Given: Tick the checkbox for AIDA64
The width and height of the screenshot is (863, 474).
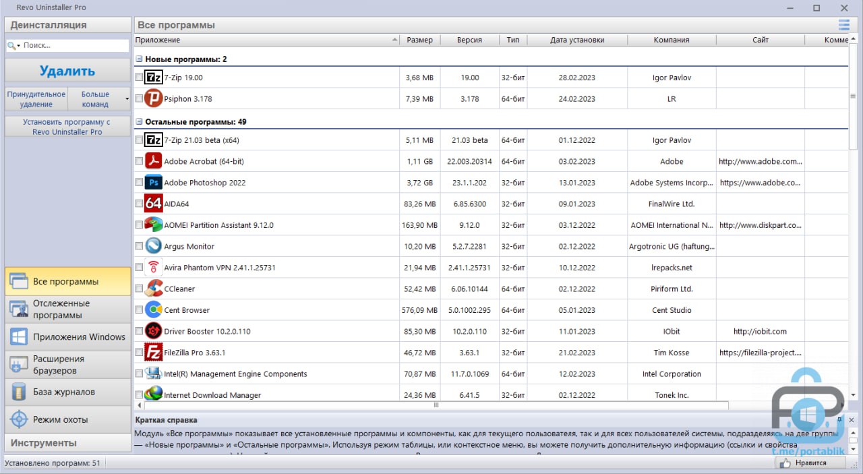Looking at the screenshot, I should [139, 204].
